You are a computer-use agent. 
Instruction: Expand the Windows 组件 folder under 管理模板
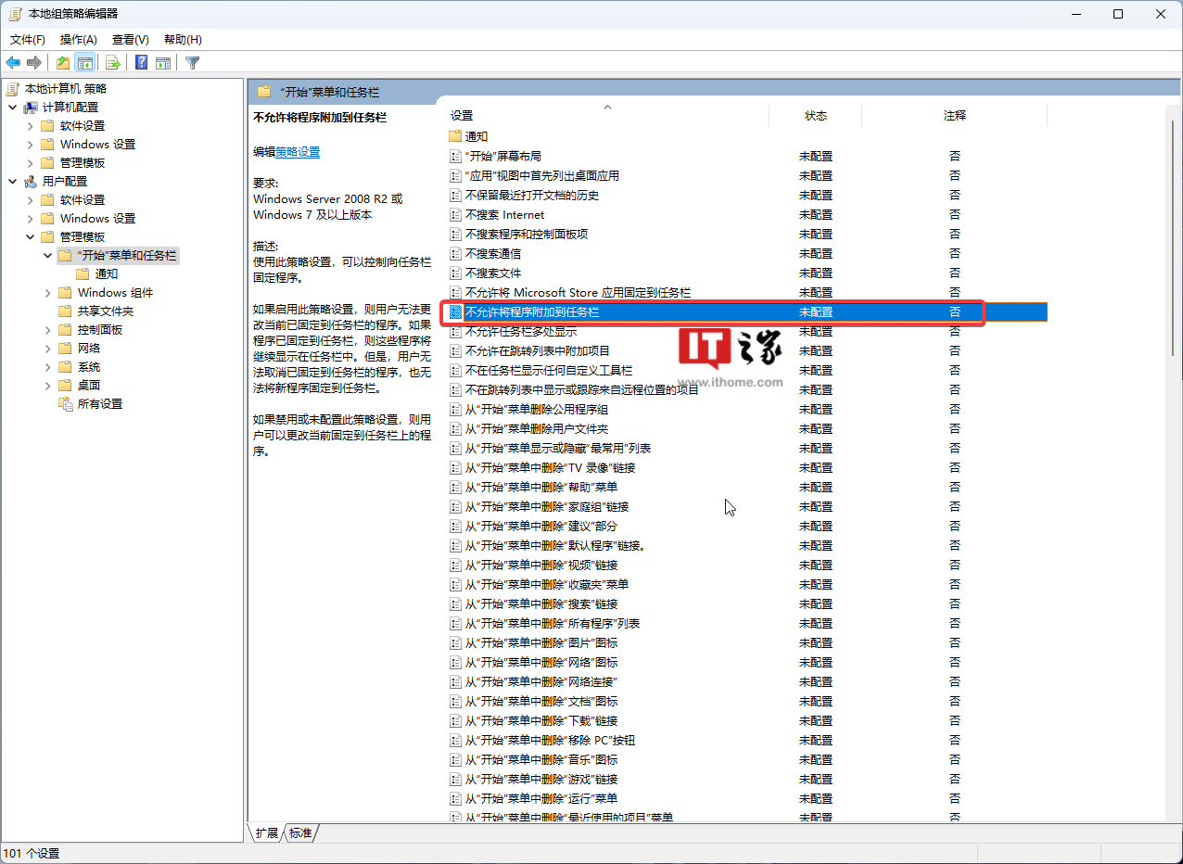pos(48,293)
